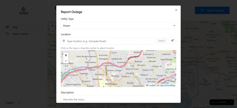Open the Utility Type dropdown showing Power
This screenshot has width=237, height=108.
tap(118, 26)
